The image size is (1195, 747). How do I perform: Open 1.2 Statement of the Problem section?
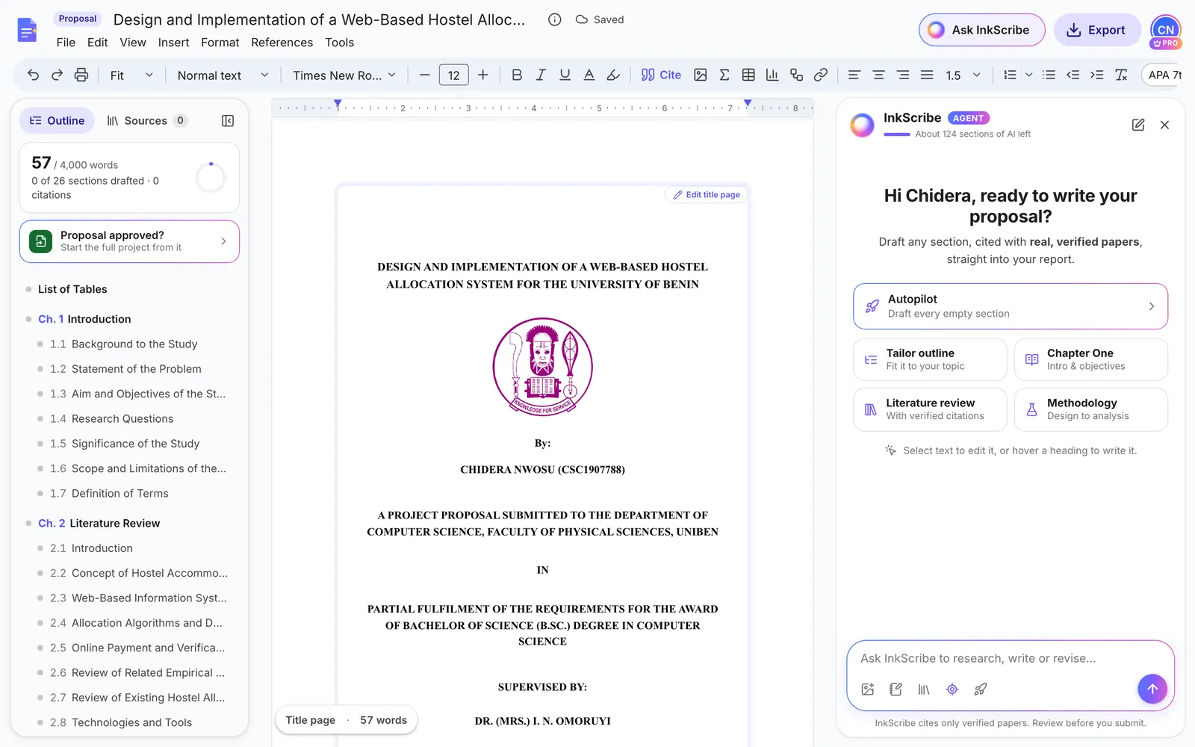pyautogui.click(x=125, y=369)
